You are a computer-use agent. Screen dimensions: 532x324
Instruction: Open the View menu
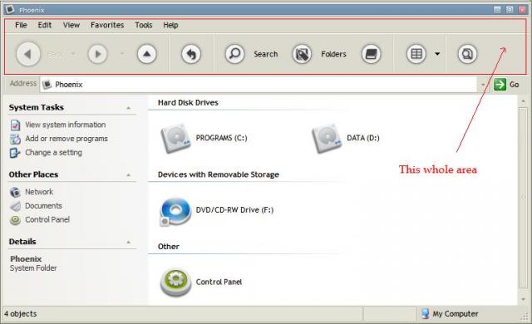(71, 25)
